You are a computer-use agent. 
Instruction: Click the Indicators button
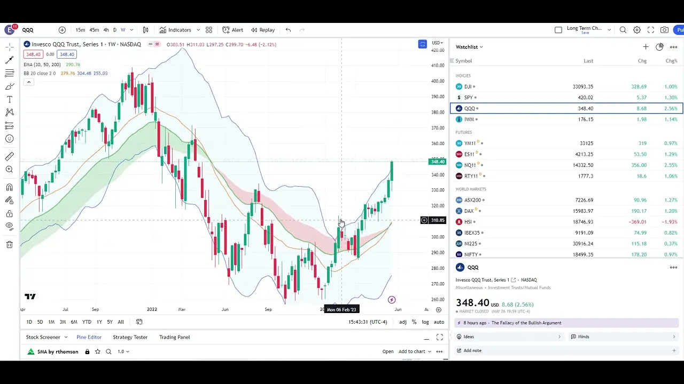(x=175, y=30)
